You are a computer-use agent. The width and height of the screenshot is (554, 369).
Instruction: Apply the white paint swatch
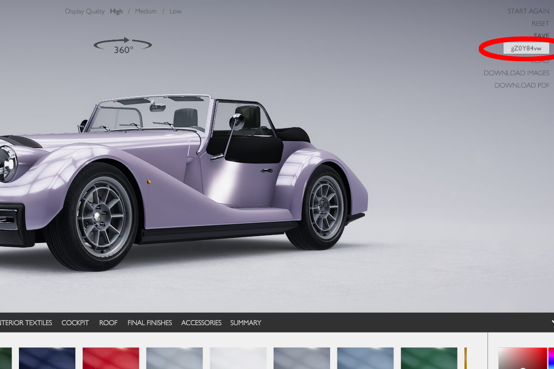point(238,358)
